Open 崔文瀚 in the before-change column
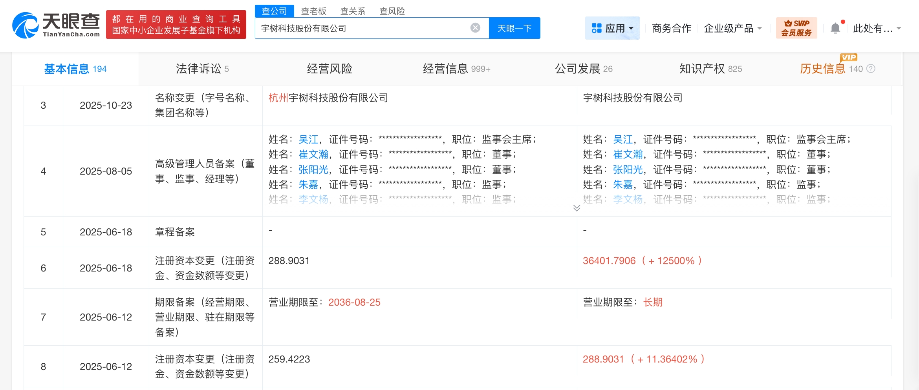 [x=313, y=154]
